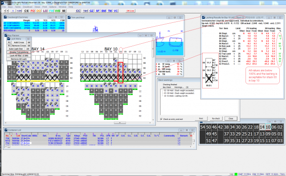This screenshot has height=176, width=286.
Task: Open the Deadload menu
Action: 28,7
